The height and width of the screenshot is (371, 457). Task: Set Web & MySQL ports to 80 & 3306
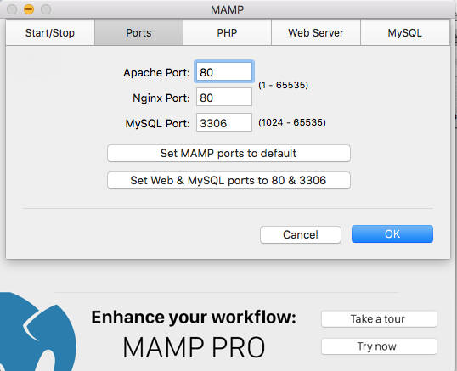[x=228, y=180]
